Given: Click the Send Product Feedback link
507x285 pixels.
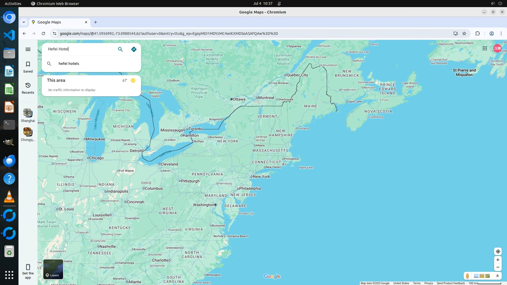Looking at the screenshot, I should point(450,283).
